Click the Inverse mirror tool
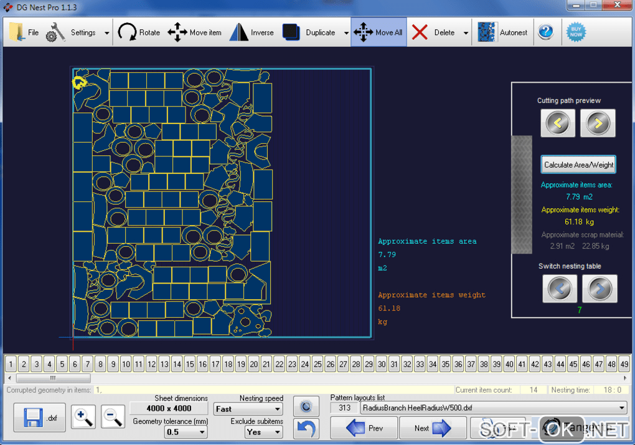The image size is (635, 445). click(252, 32)
